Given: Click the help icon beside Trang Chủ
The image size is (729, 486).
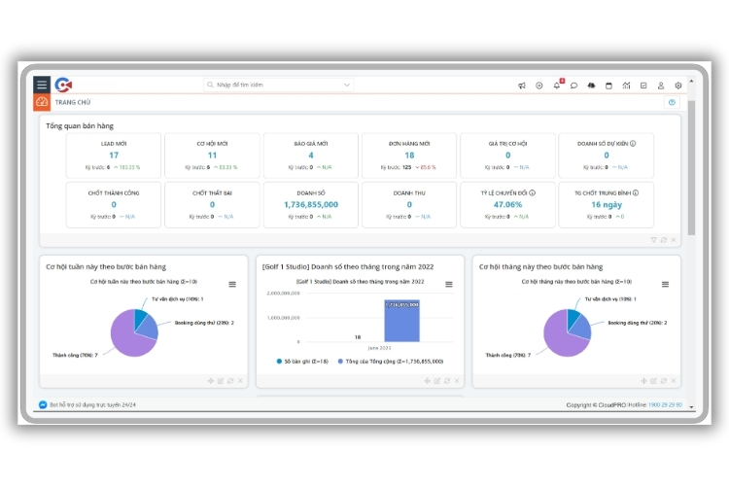Looking at the screenshot, I should [672, 102].
